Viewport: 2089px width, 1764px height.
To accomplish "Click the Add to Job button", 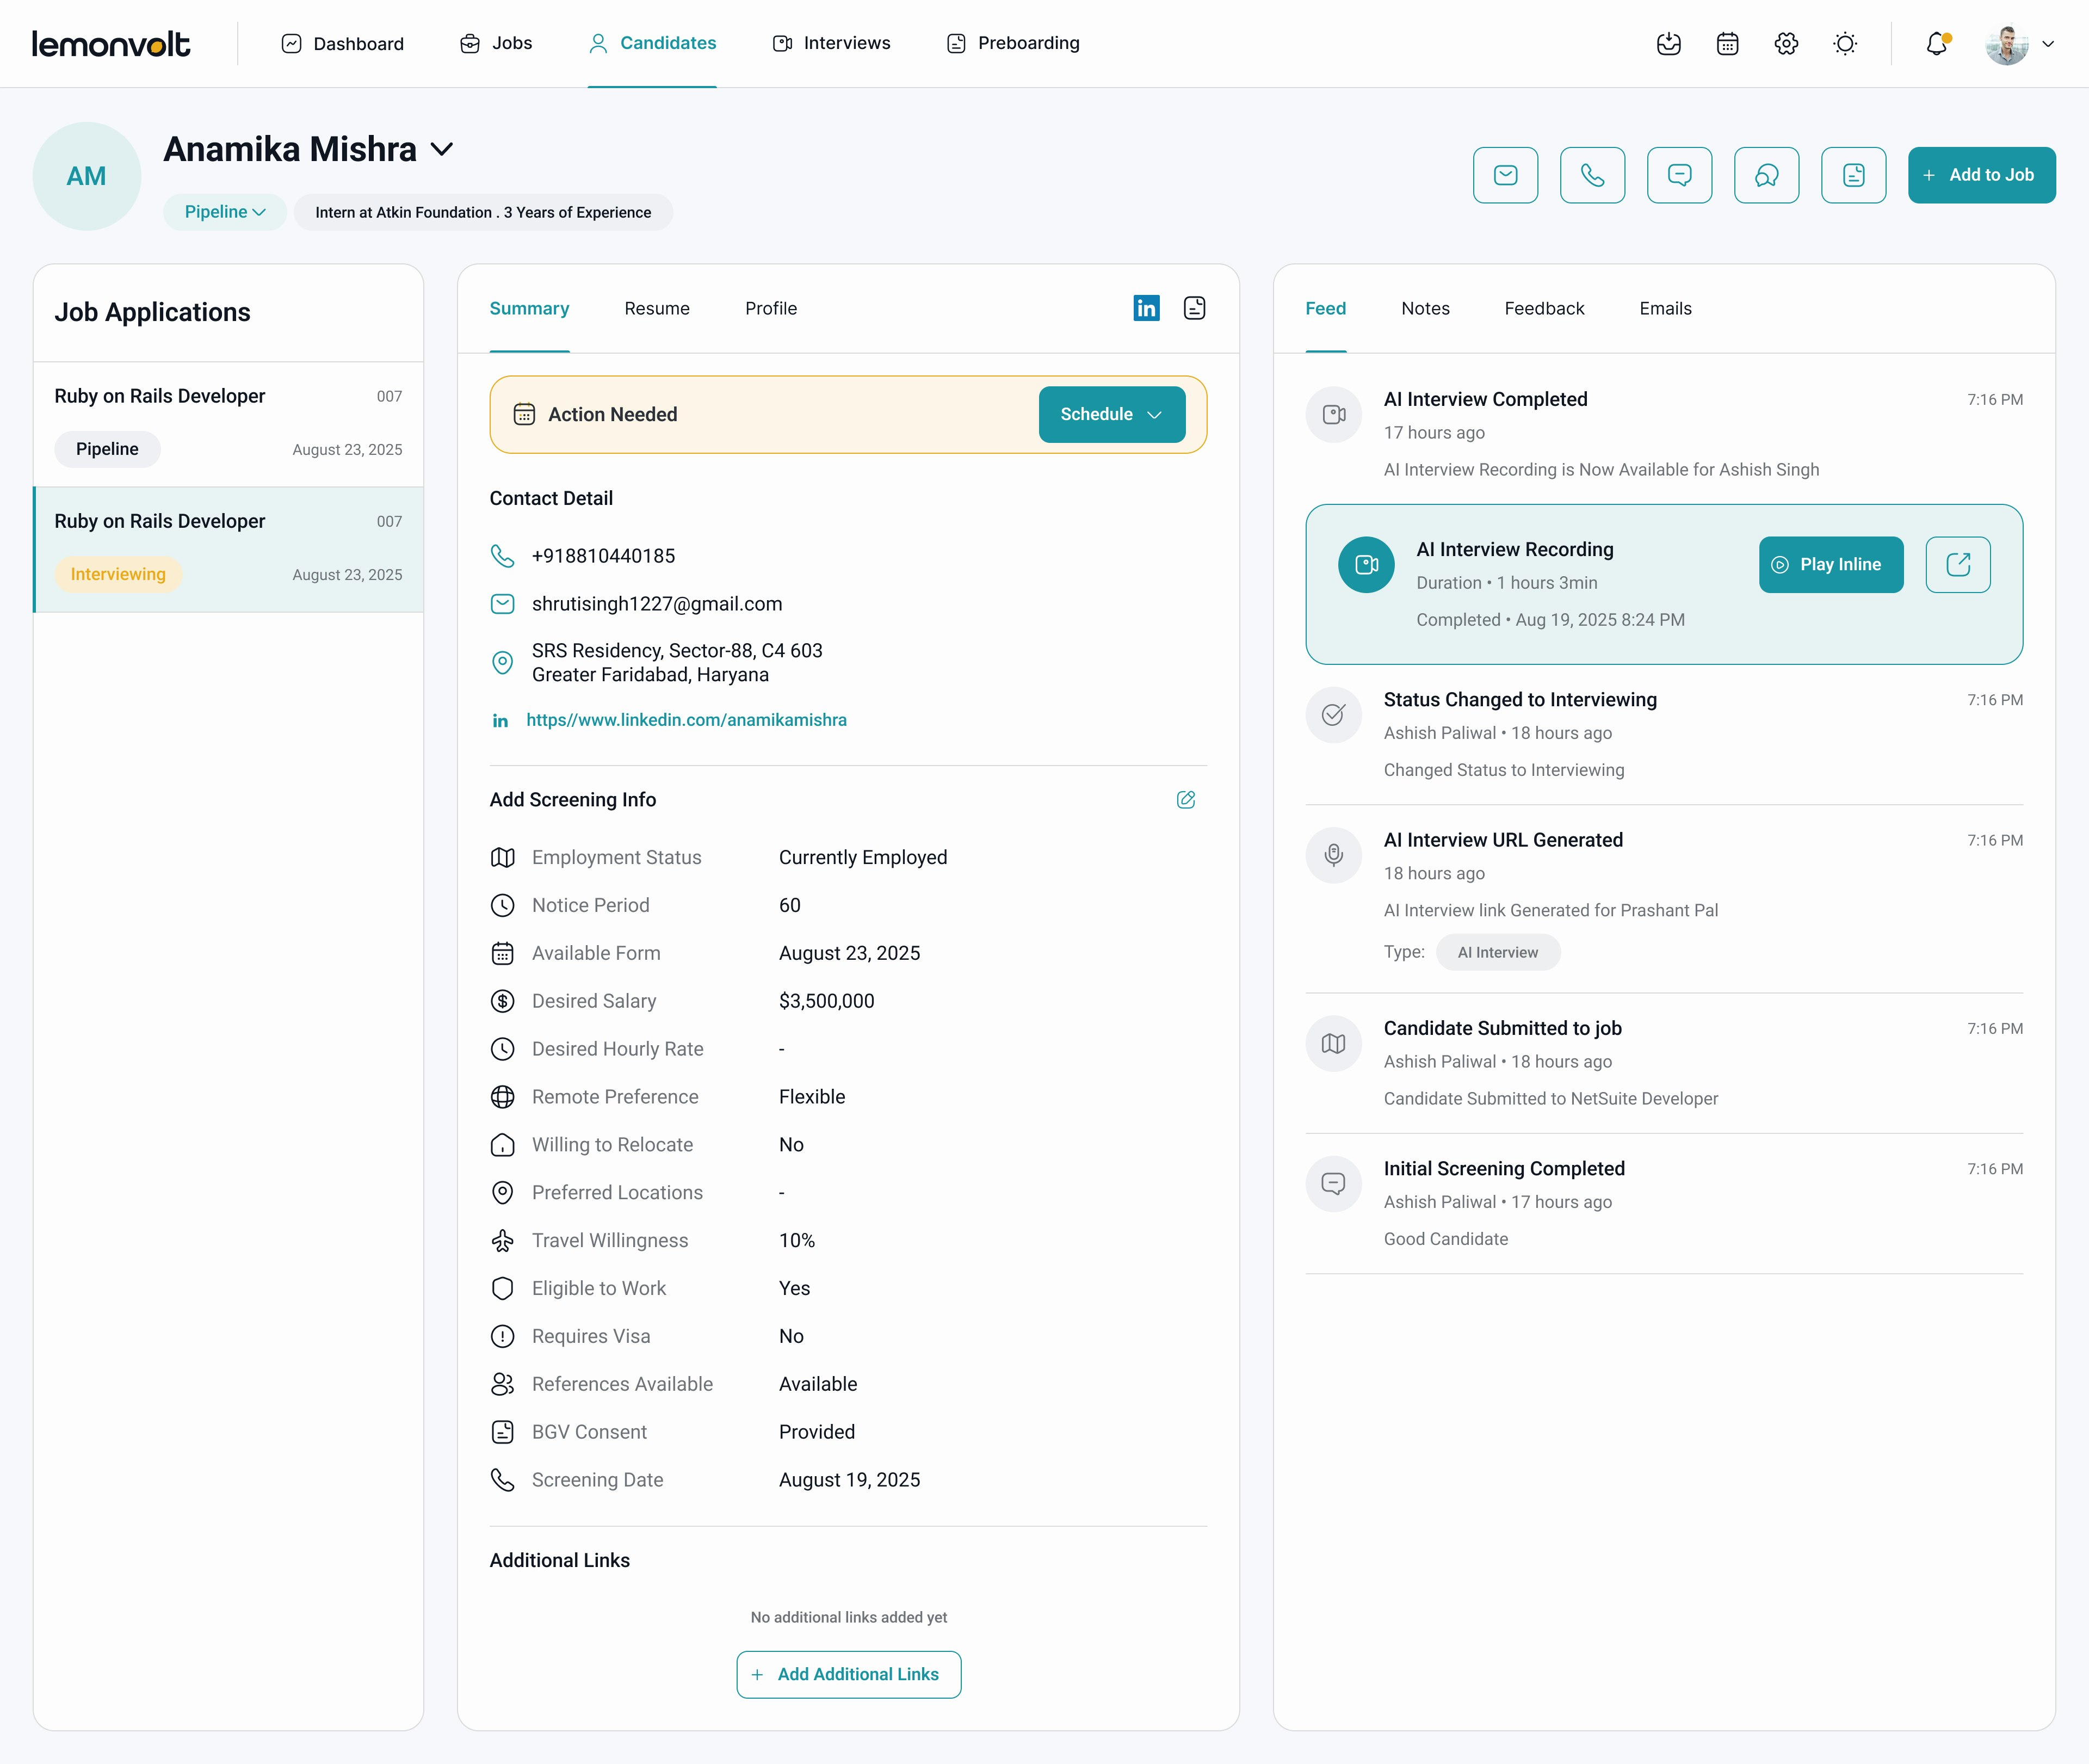I will click(x=1981, y=175).
